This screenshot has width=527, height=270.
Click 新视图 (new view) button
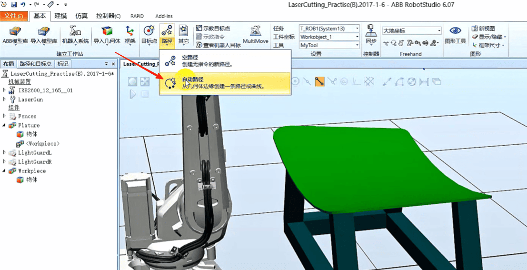[x=483, y=29]
